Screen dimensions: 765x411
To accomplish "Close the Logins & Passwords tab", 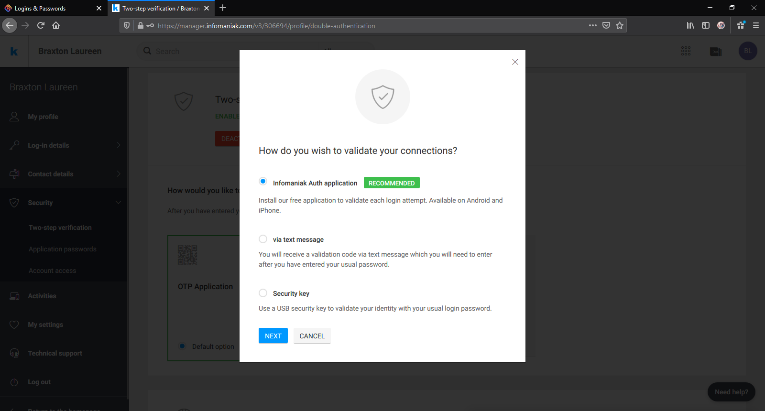I will [x=99, y=8].
